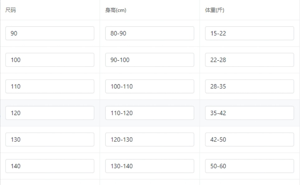300x185 pixels.
Task: Edit the height input reading 130-140
Action: (x=150, y=166)
